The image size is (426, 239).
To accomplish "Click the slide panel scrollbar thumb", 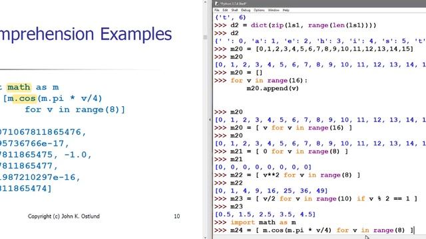I will click(x=205, y=37).
